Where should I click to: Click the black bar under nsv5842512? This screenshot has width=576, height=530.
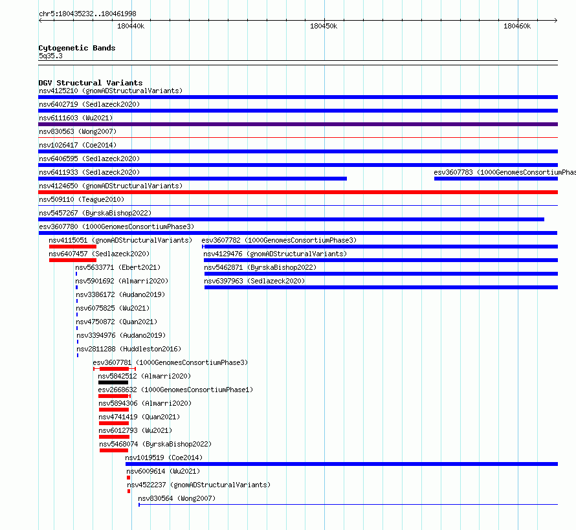113,382
